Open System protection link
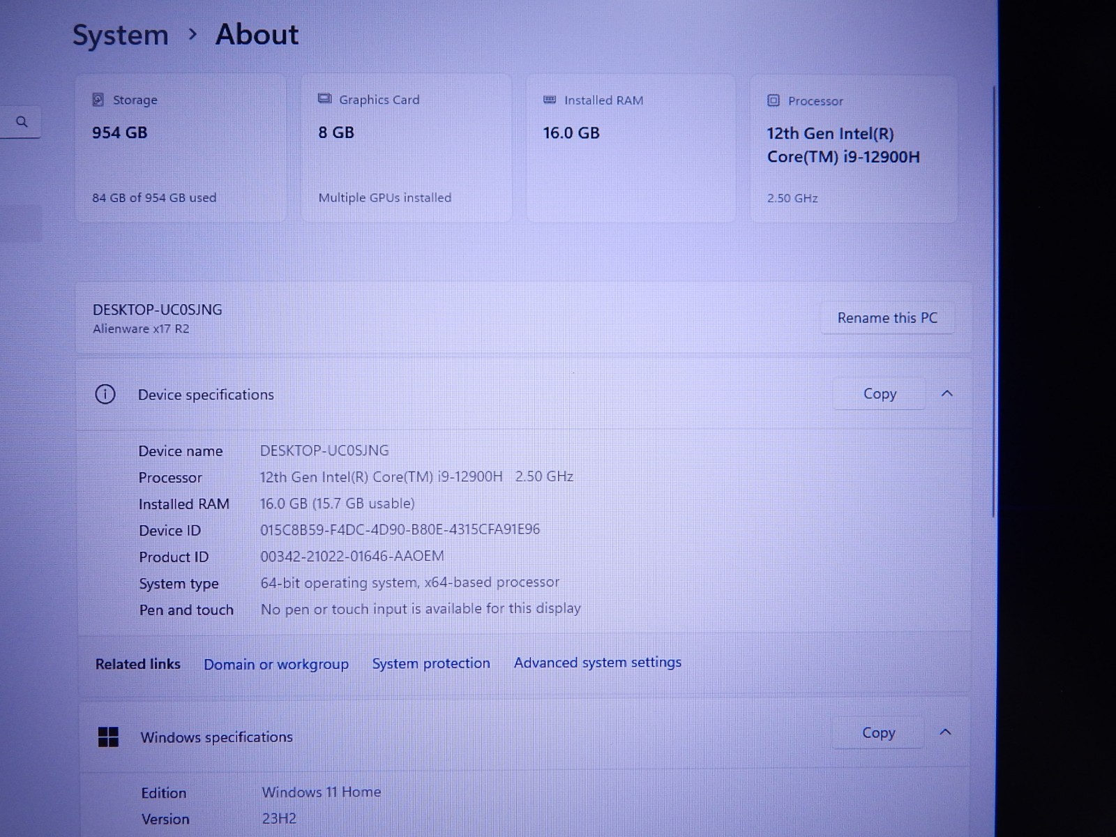Viewport: 1116px width, 837px height. (431, 663)
